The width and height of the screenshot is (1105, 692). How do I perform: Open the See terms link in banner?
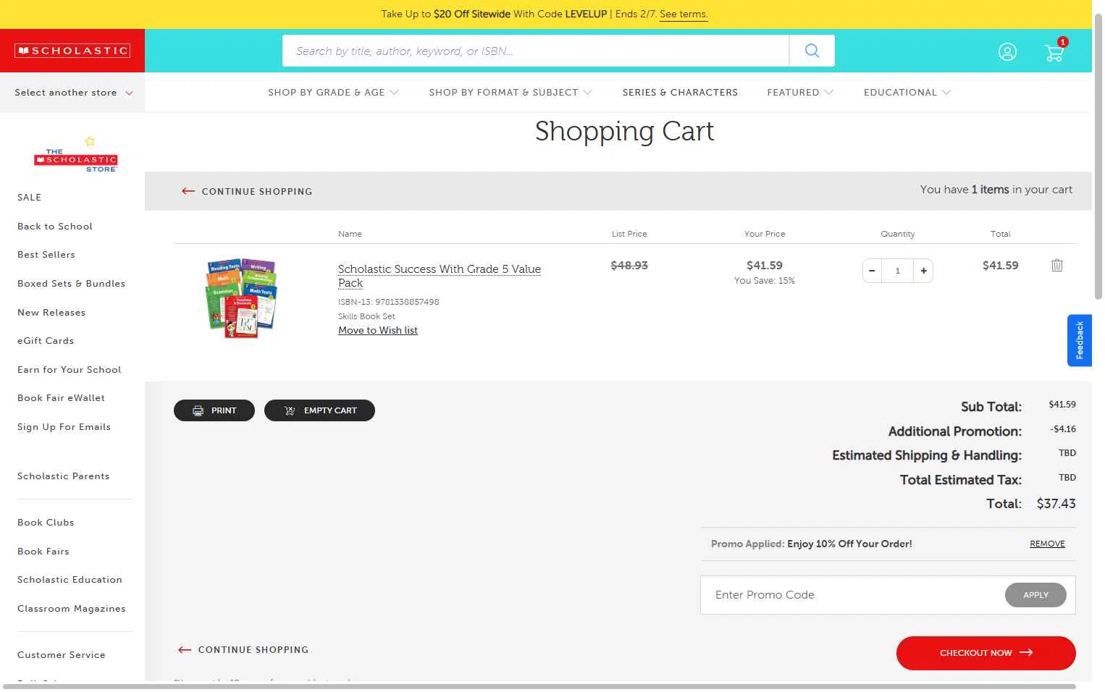(684, 14)
